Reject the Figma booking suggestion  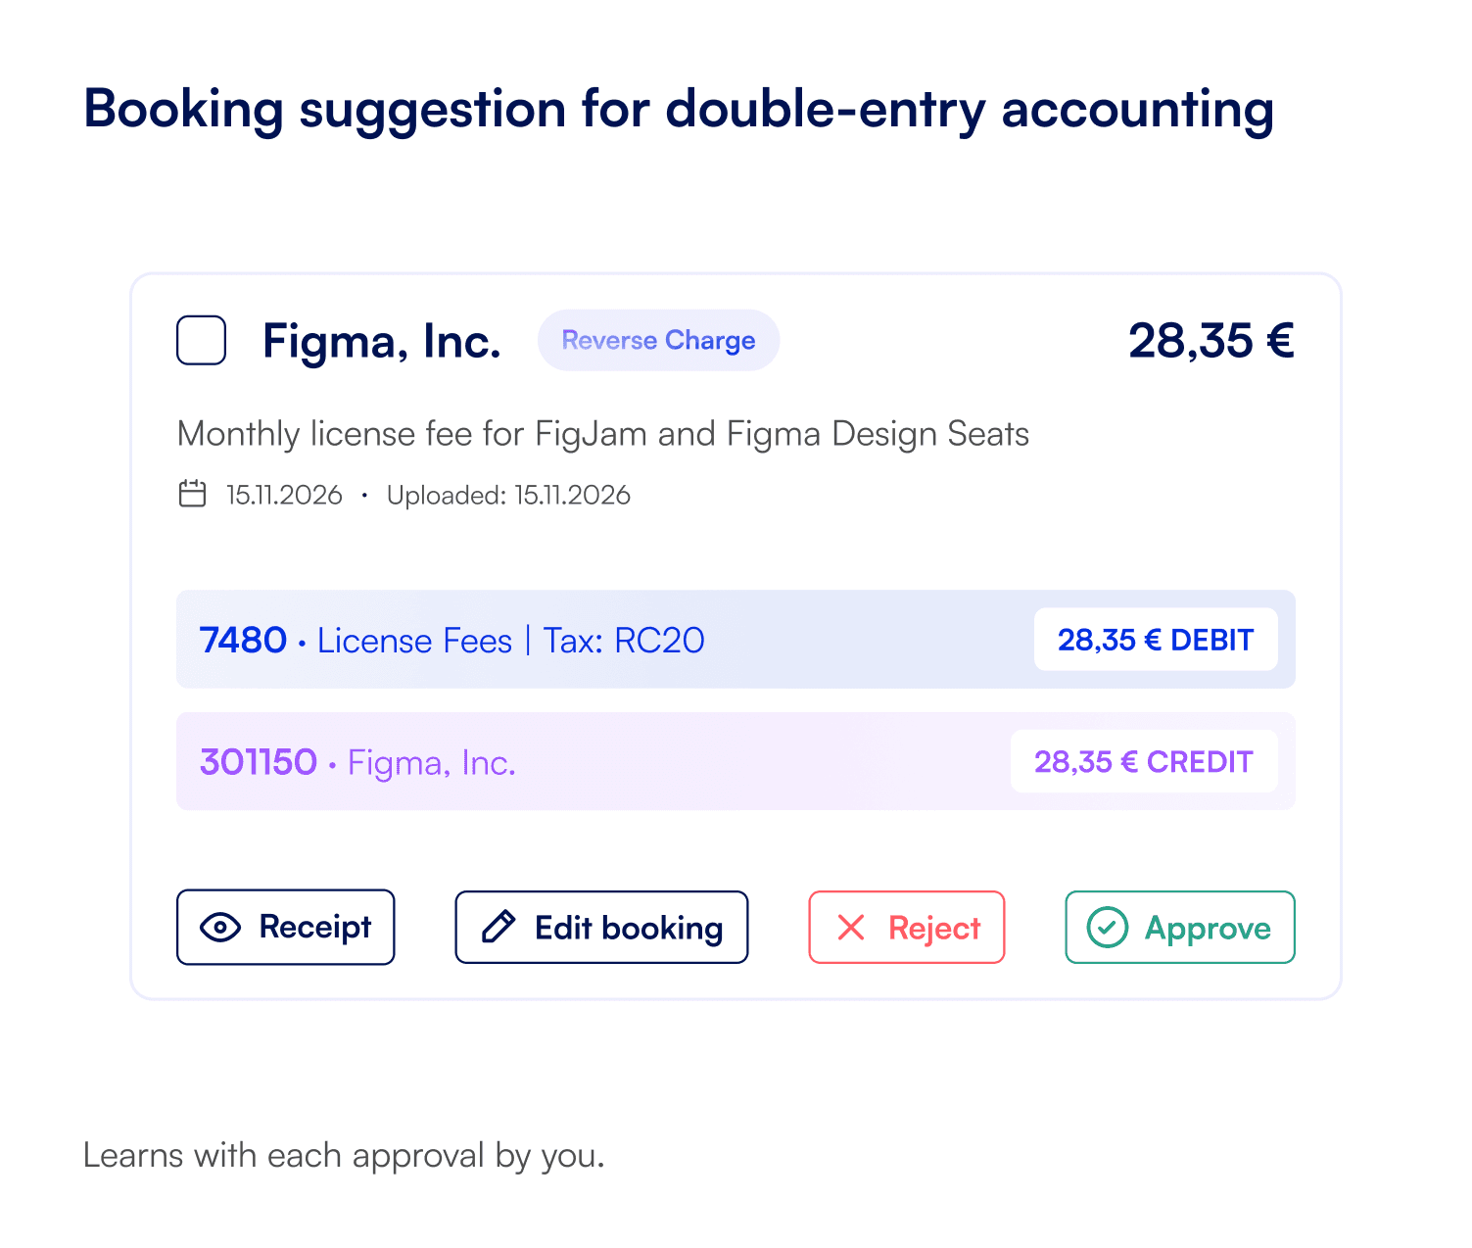point(906,928)
